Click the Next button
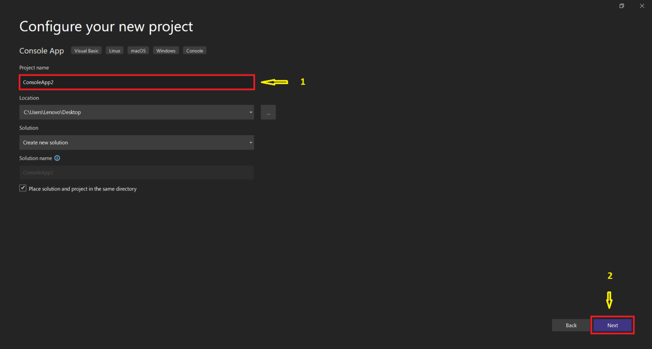652x349 pixels. [613, 325]
